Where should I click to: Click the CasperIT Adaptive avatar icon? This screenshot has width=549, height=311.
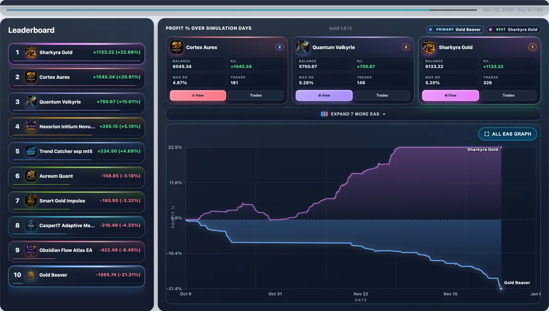pyautogui.click(x=31, y=225)
